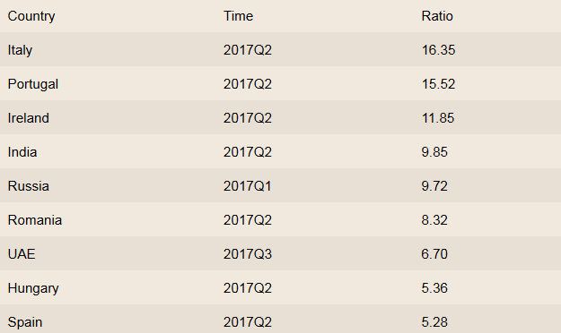The height and width of the screenshot is (333, 561).
Task: Select the Italy row country cell
Action: pos(20,50)
